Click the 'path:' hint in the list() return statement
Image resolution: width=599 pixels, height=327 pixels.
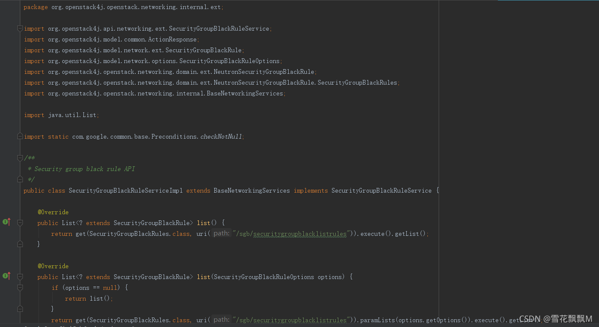tap(221, 234)
